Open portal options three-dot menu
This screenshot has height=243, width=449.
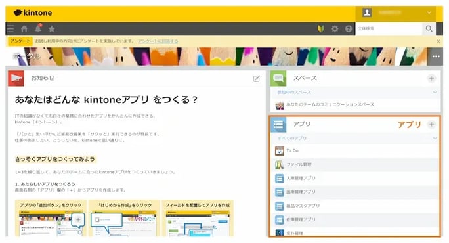coord(435,56)
